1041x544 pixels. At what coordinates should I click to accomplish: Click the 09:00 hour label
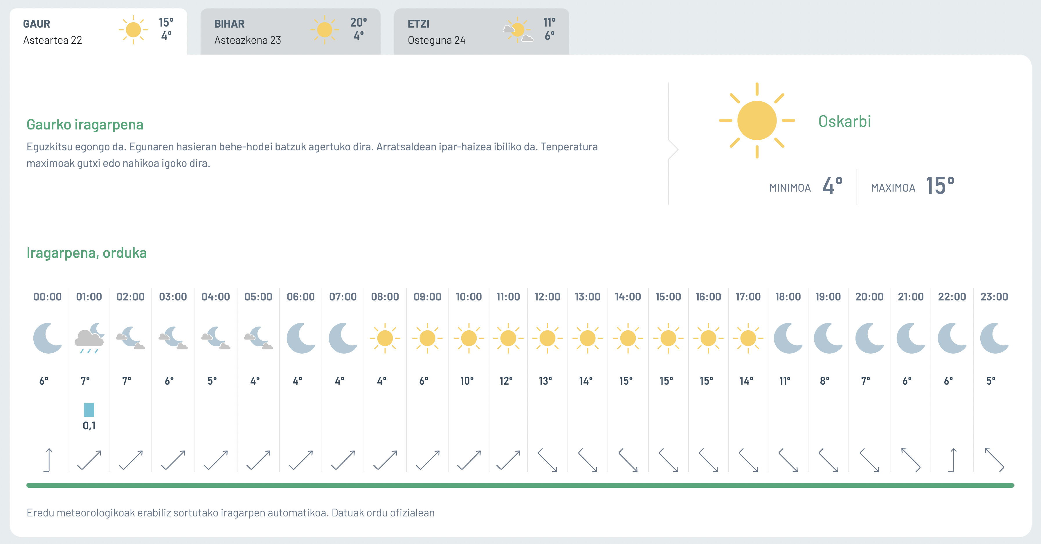pos(427,297)
